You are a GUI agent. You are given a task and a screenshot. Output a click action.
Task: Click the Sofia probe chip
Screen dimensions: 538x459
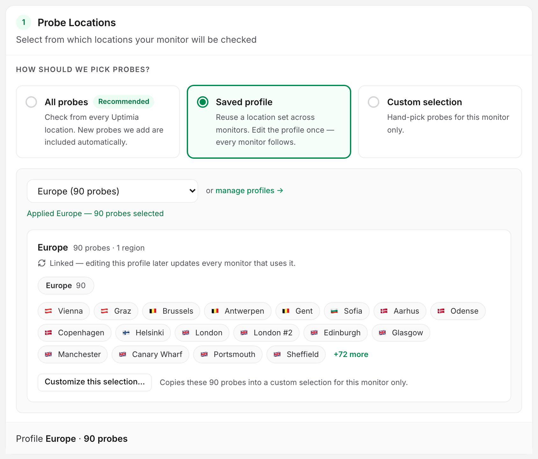pyautogui.click(x=347, y=311)
